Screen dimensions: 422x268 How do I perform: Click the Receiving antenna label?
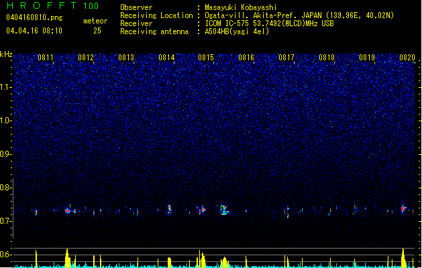click(154, 31)
